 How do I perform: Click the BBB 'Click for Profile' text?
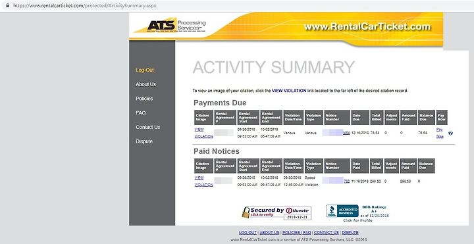coord(357,220)
